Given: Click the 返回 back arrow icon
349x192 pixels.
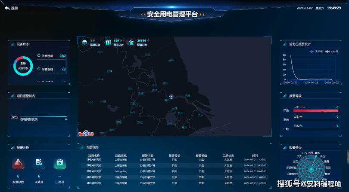Looking at the screenshot, I should [x=7, y=8].
